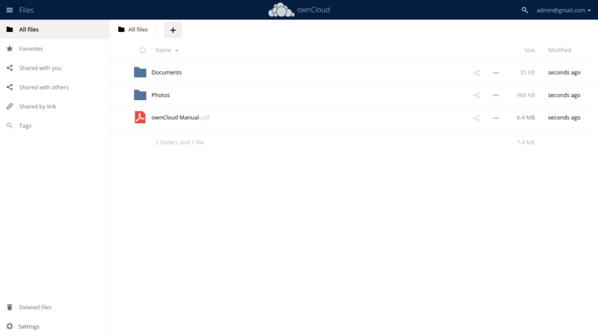Screen dimensions: 598x336
Task: Sort files by Modified column header
Action: 559,51
